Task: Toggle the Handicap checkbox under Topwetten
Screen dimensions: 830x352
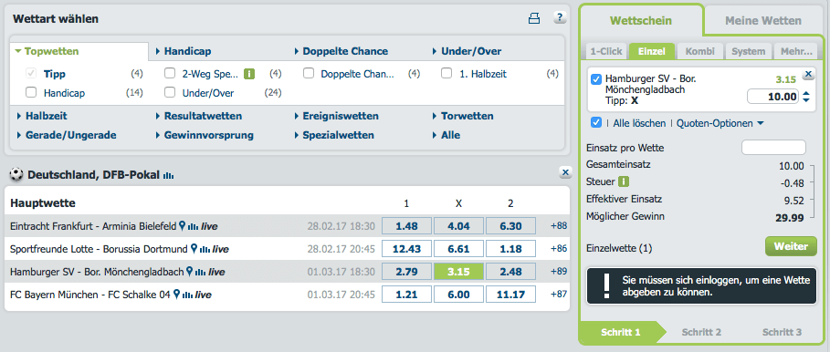Action: (x=31, y=92)
